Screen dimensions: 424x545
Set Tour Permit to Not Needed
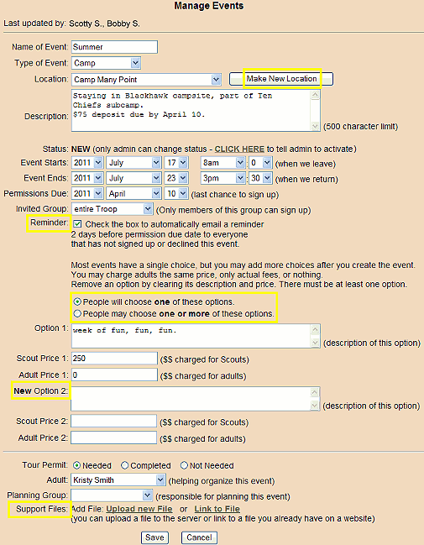184,465
